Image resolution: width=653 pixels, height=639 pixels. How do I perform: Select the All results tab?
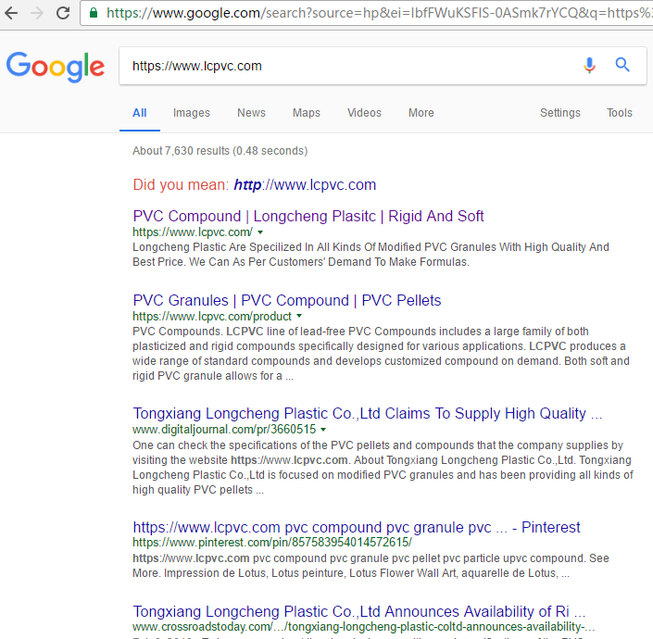tap(140, 113)
